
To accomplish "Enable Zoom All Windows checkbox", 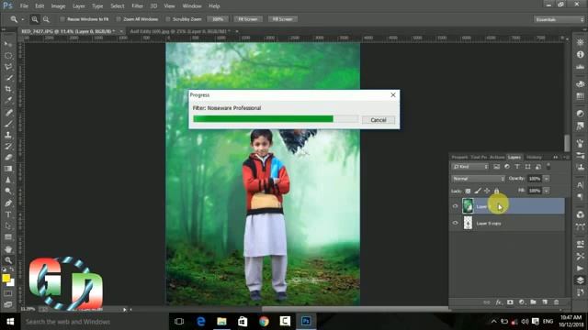I will click(x=119, y=19).
